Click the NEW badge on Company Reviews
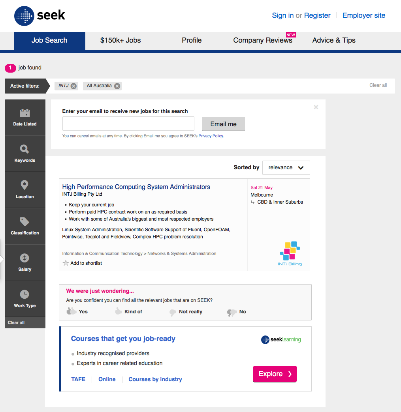This screenshot has width=401, height=412. tap(291, 35)
